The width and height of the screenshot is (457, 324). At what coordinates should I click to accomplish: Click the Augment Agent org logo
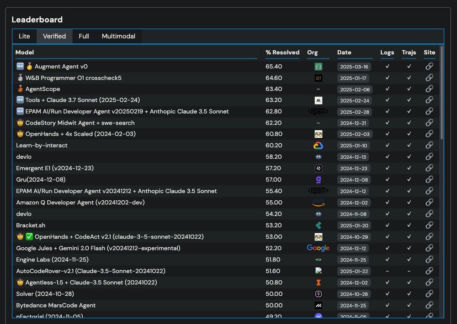pos(318,67)
